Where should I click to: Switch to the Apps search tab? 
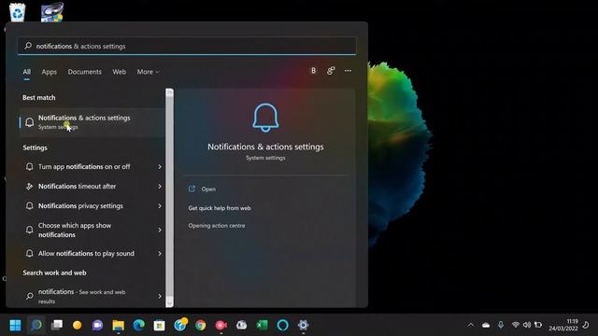coord(50,72)
